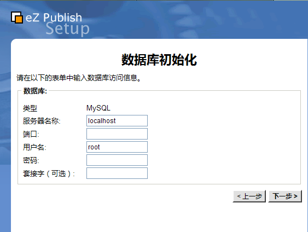308x232 pixels.
Task: Focus the empty 端口 port input field
Action: 117,134
